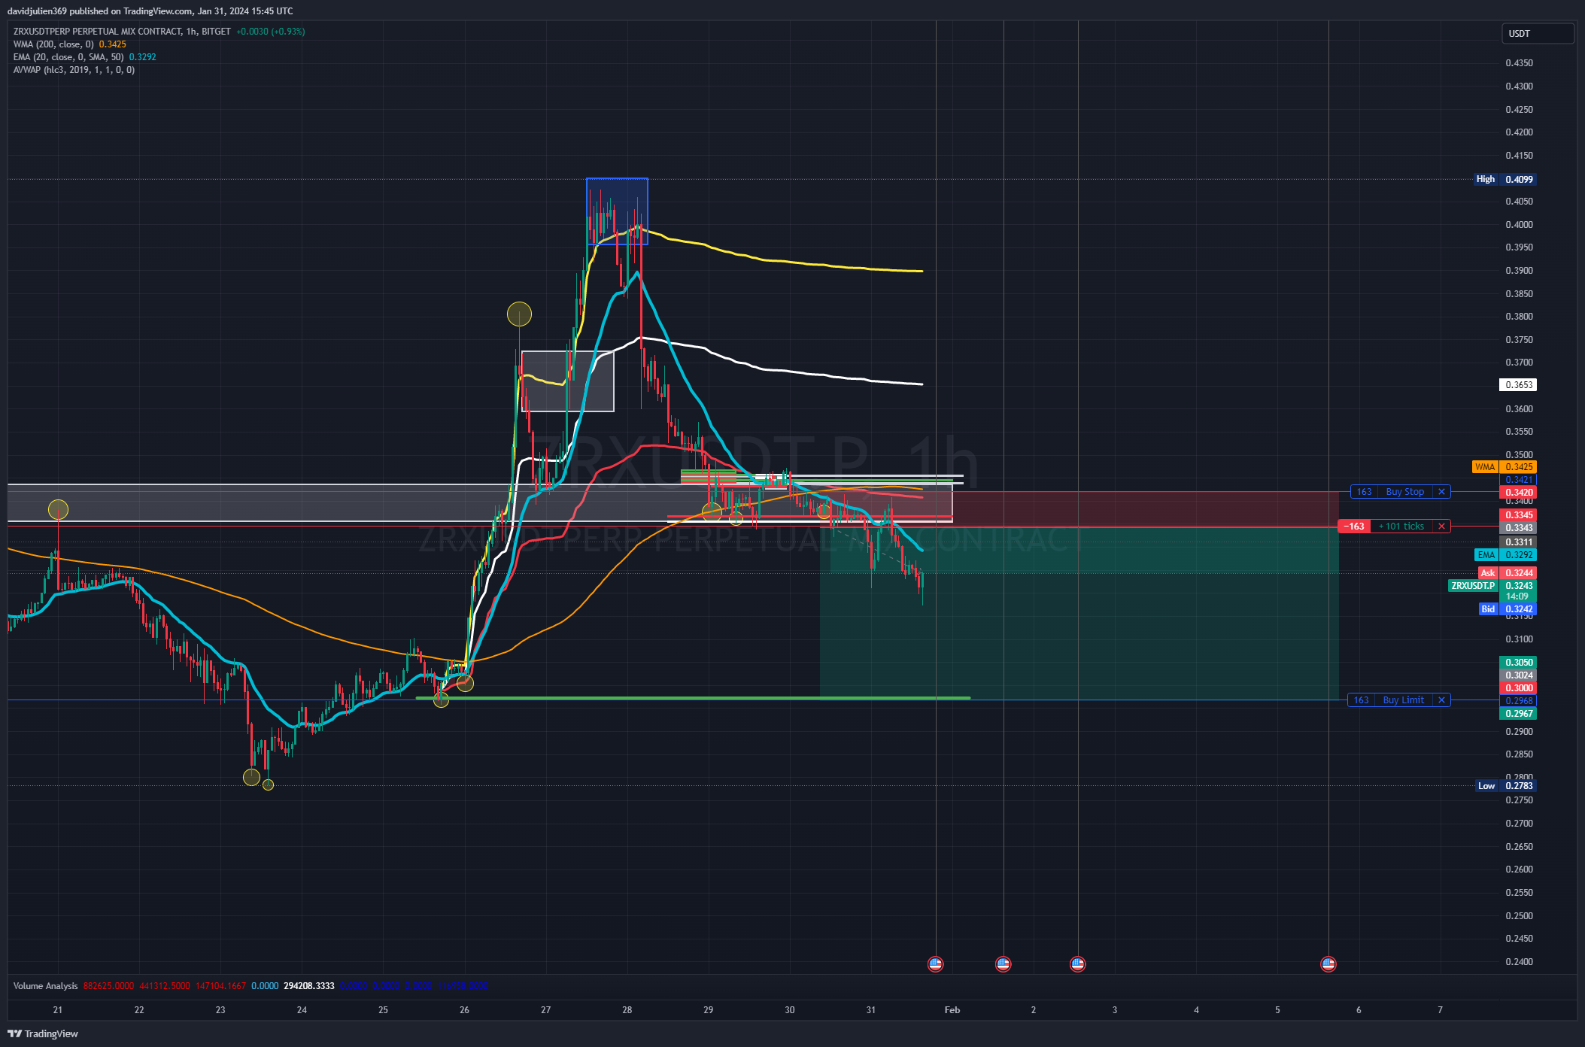Screen dimensions: 1585x1047
Task: Click the 0.4350 price scale label
Action: [1519, 63]
